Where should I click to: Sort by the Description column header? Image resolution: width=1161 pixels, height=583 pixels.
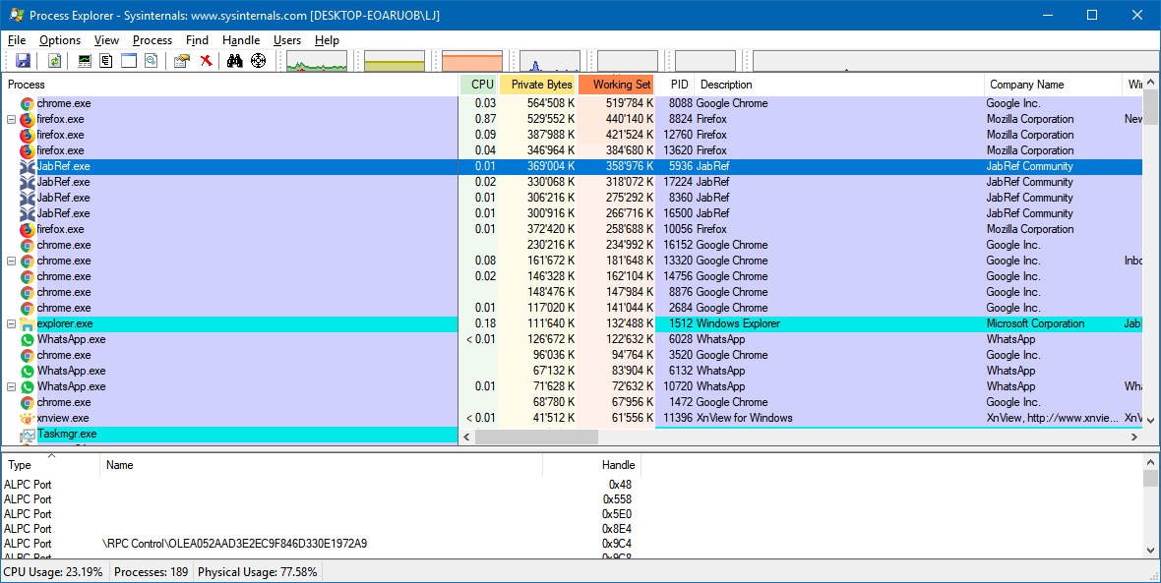839,85
